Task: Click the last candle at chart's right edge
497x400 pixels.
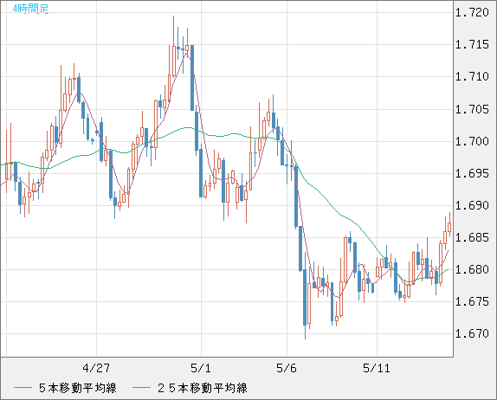Action: (x=449, y=224)
